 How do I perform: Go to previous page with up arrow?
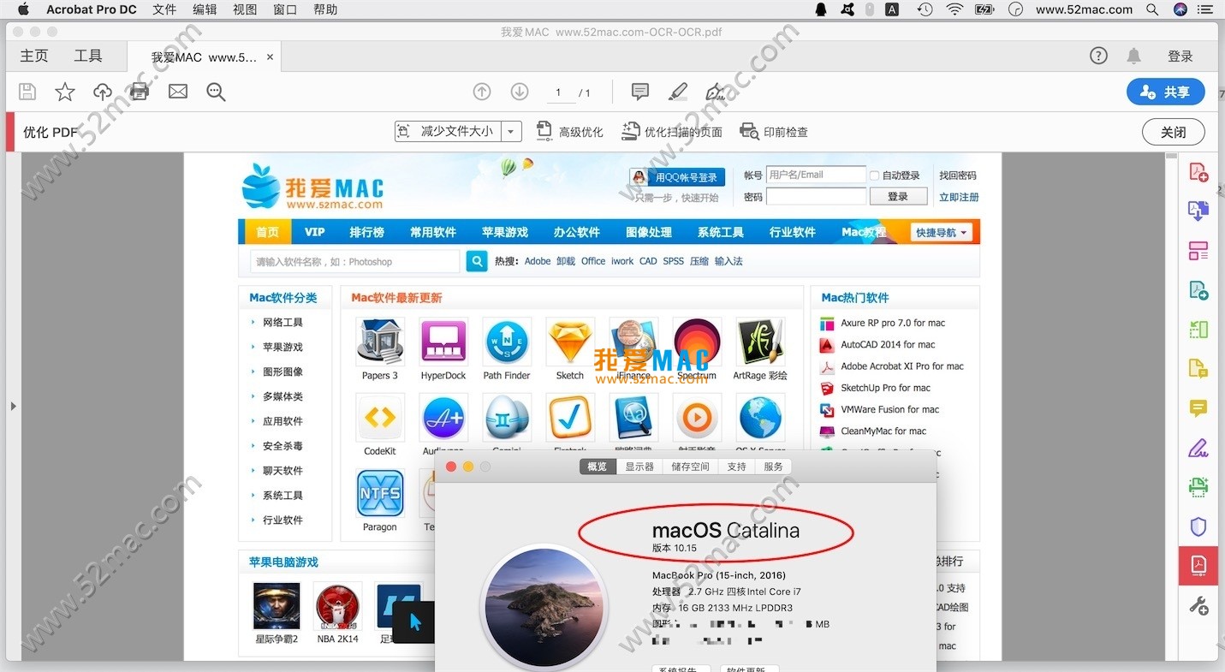pyautogui.click(x=482, y=92)
